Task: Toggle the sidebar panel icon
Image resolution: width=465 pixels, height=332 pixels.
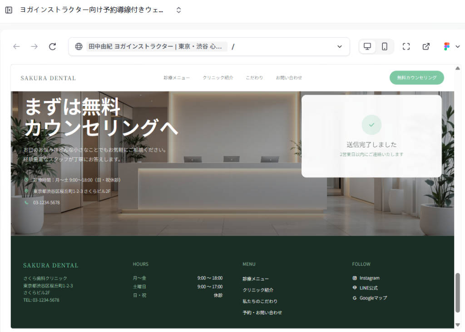Action: [9, 10]
